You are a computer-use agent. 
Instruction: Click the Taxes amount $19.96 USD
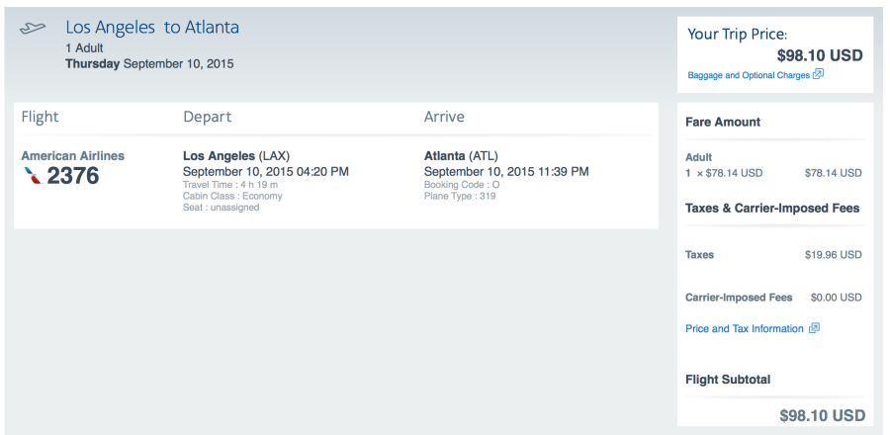coord(833,255)
